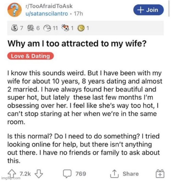The height and width of the screenshot is (181, 171).
Task: Select the first paragraph of post text
Action: (x=85, y=98)
